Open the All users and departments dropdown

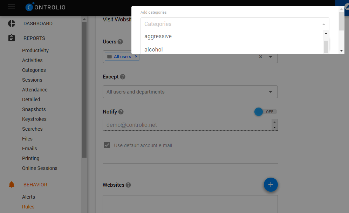click(270, 91)
